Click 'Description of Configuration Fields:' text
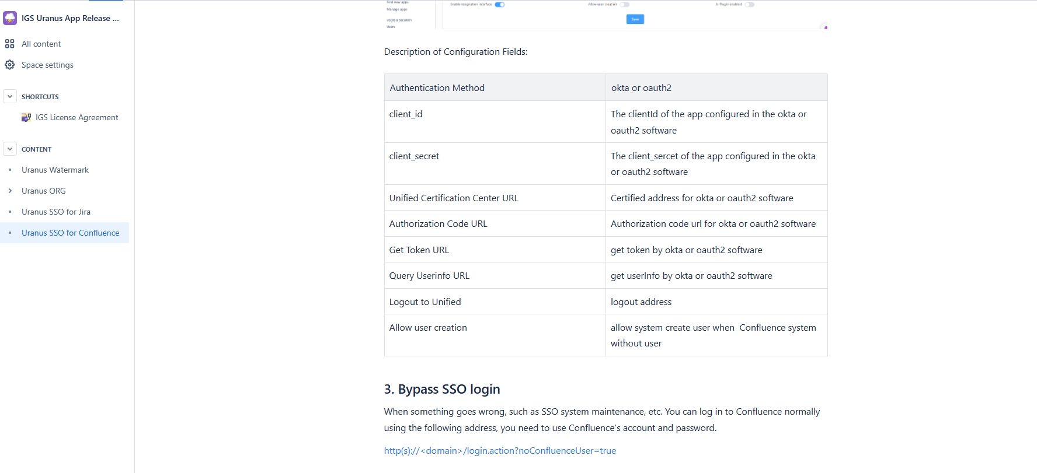 click(455, 51)
